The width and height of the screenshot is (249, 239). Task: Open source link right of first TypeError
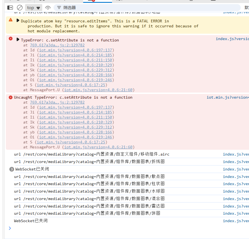pyautogui.click(x=232, y=39)
